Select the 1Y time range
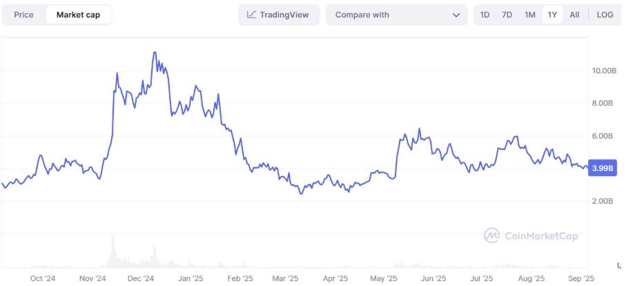The image size is (633, 286). coord(552,15)
